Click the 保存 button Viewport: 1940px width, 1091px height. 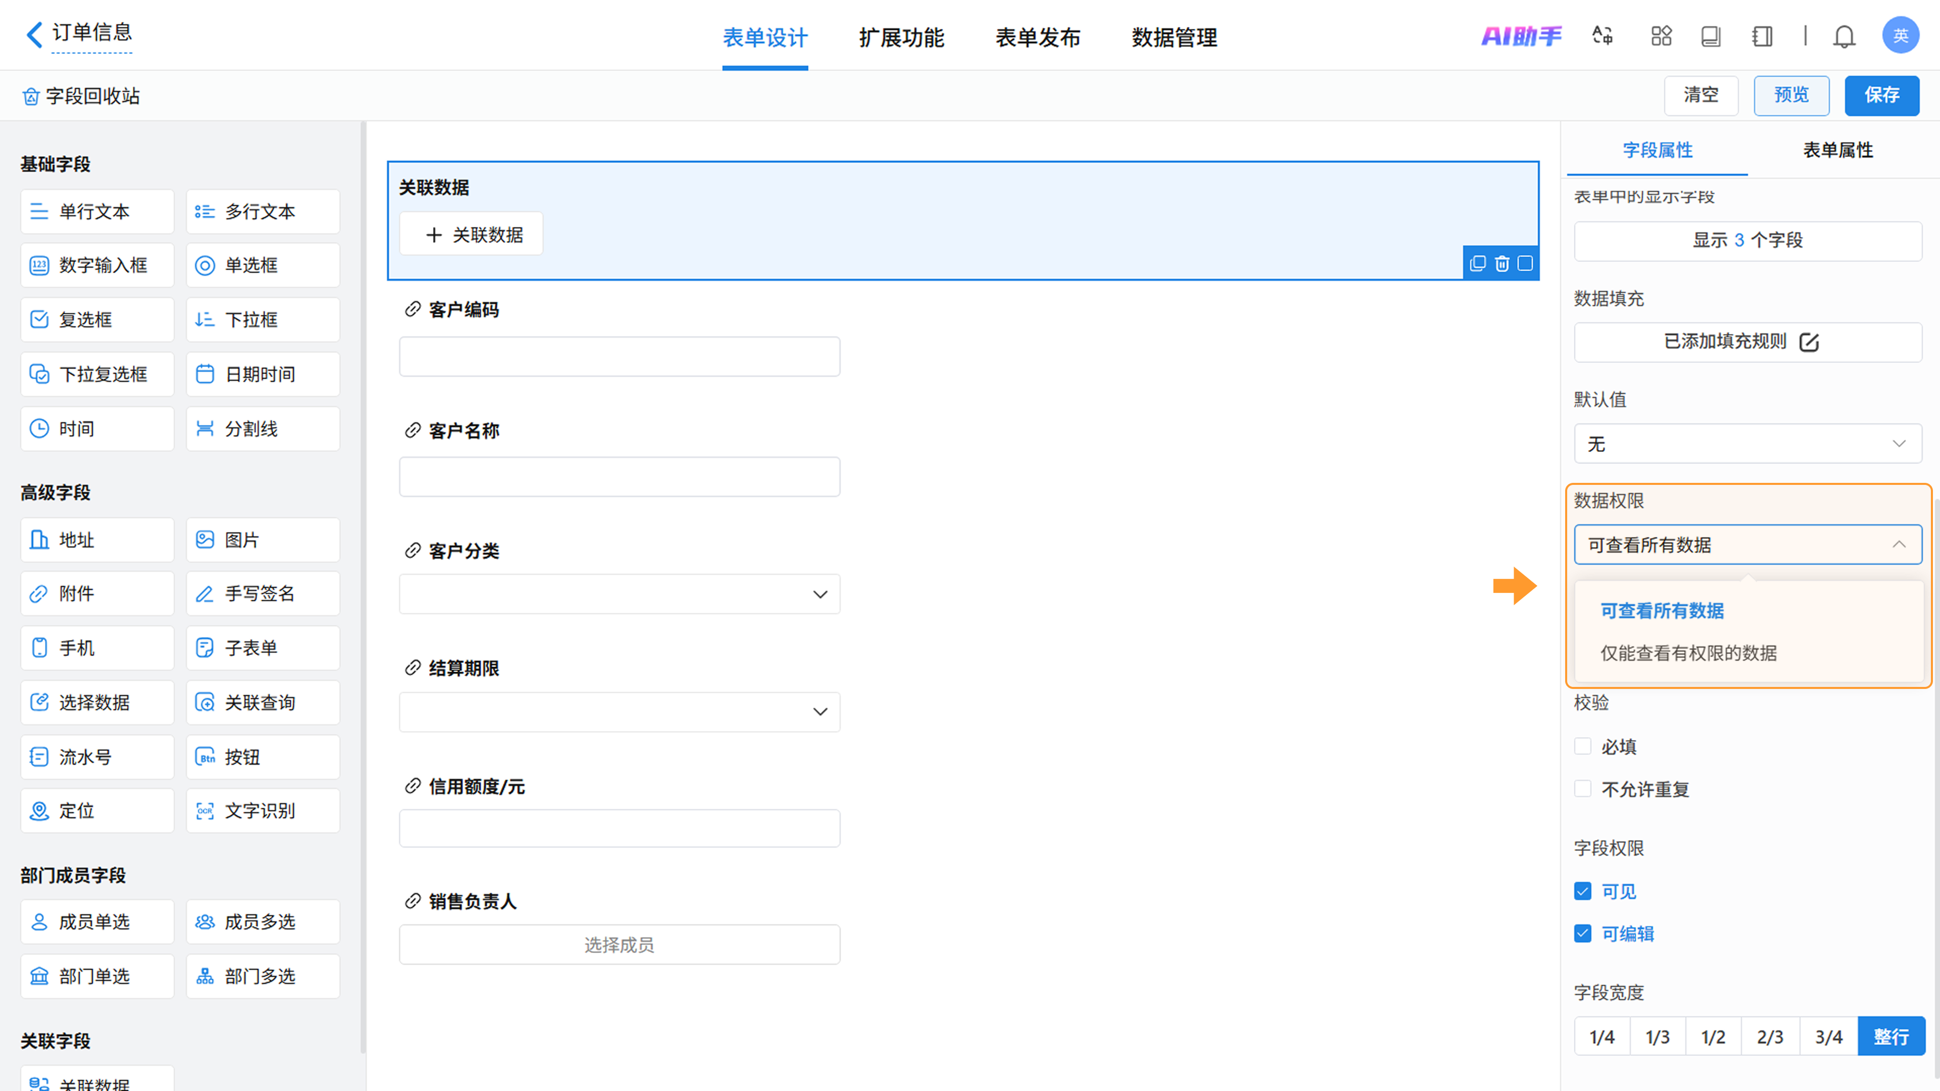[x=1881, y=95]
